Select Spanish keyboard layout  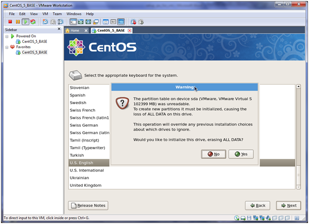coord(77,95)
